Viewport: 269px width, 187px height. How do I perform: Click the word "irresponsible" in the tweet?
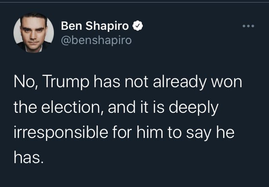(61, 132)
